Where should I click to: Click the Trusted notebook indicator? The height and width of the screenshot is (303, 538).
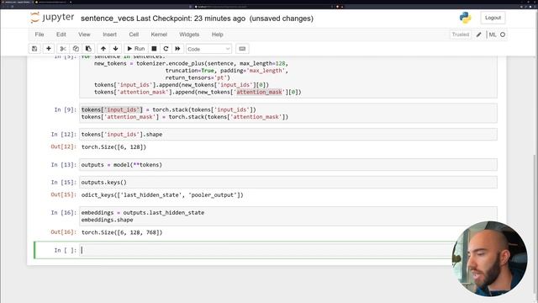[x=460, y=35]
